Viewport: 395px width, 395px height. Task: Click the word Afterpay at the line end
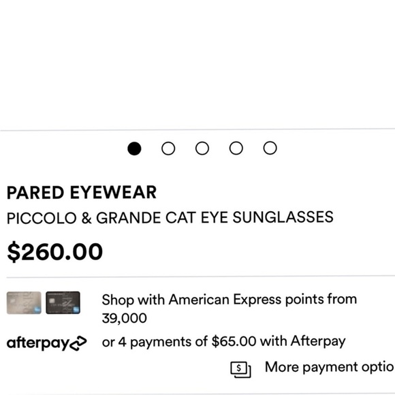point(318,341)
